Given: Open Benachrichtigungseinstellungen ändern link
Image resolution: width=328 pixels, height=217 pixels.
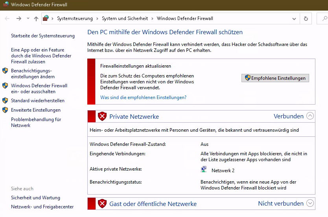Looking at the screenshot, I should (33, 74).
